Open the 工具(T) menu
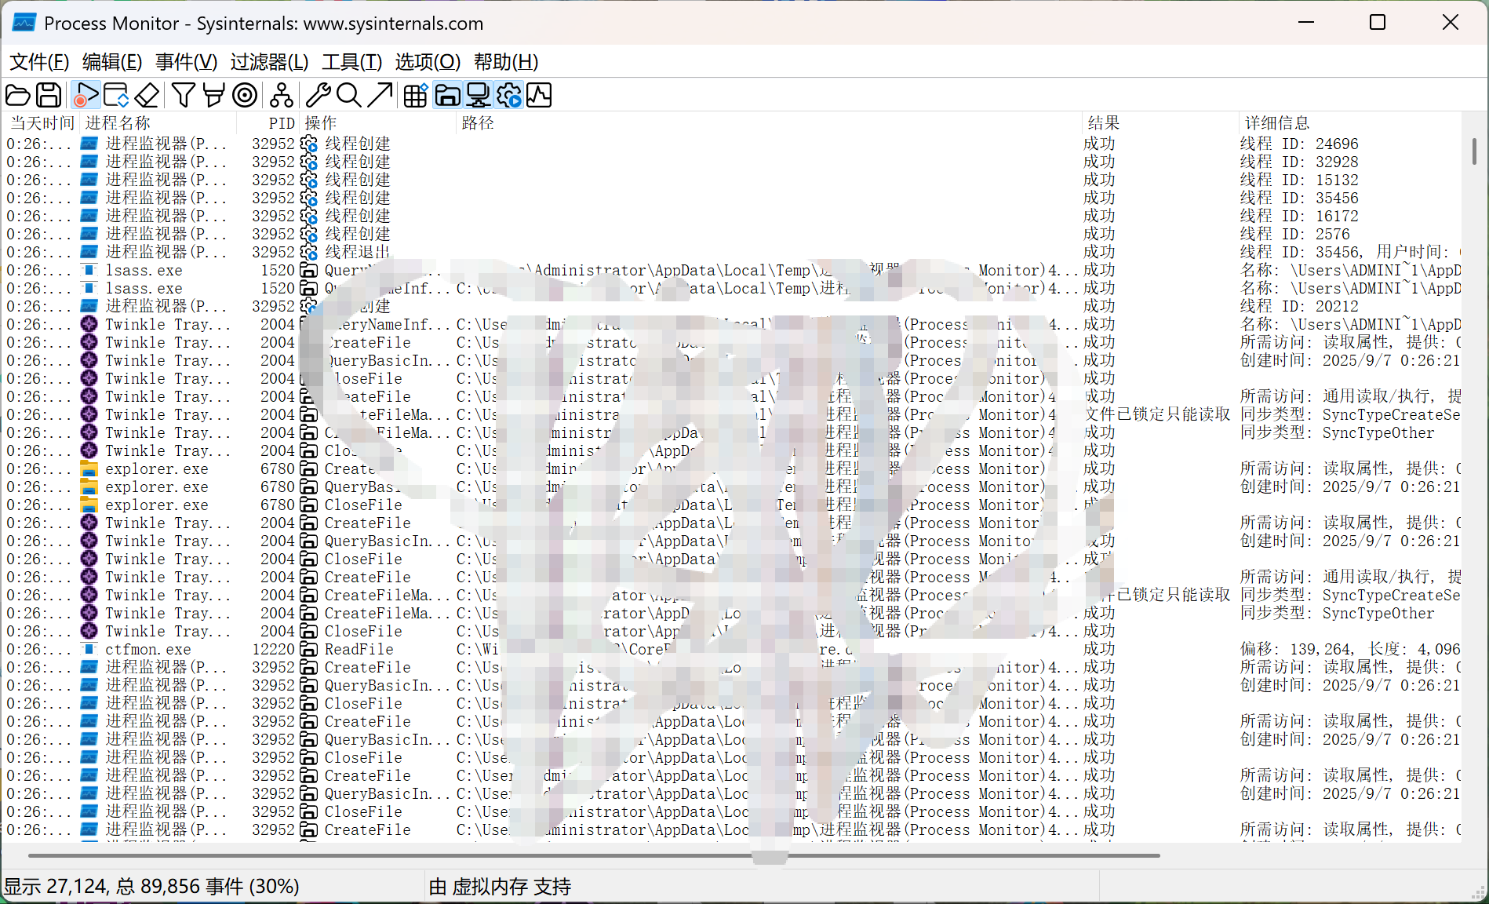 tap(352, 62)
